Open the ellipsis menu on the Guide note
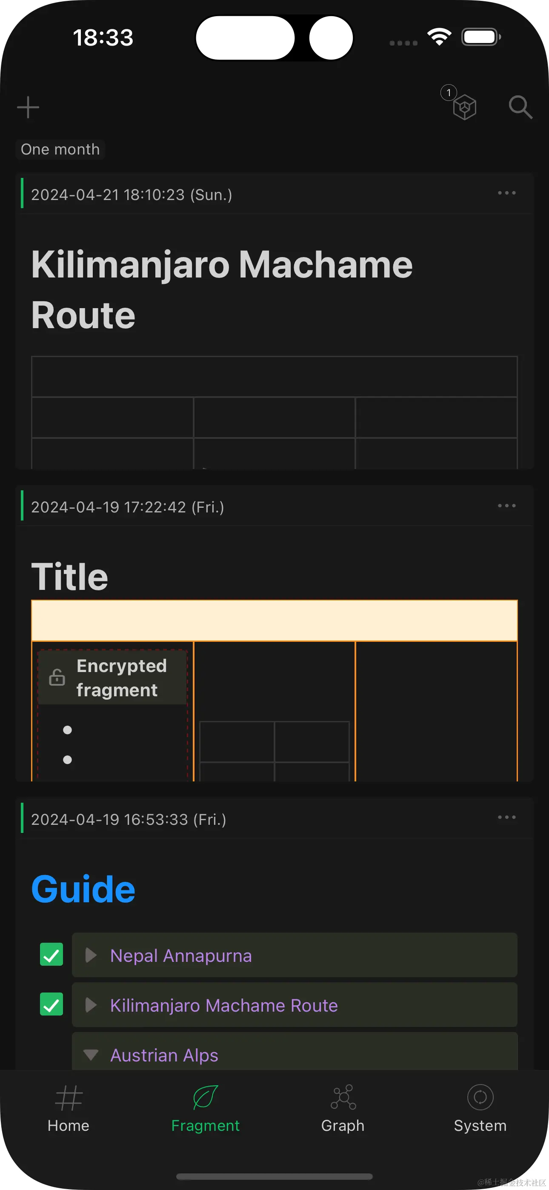This screenshot has height=1190, width=549. tap(506, 818)
